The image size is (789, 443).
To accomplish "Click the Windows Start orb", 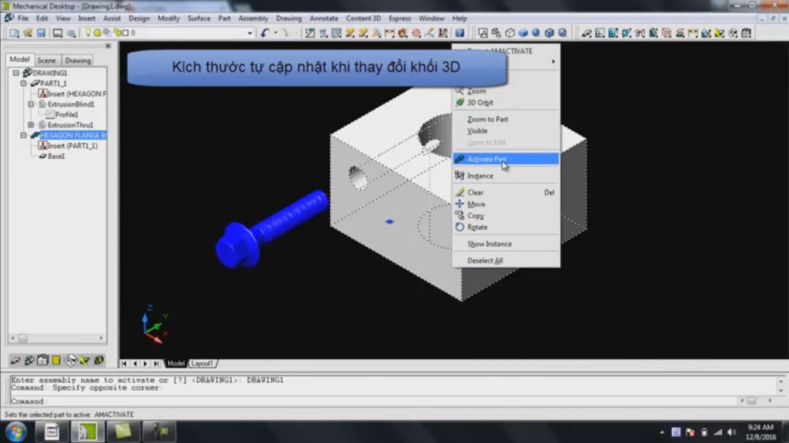I will tap(15, 431).
